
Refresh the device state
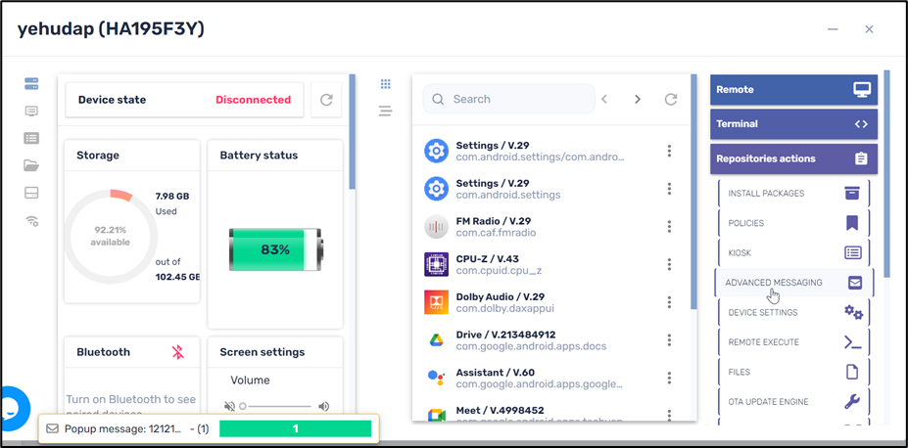(x=326, y=100)
